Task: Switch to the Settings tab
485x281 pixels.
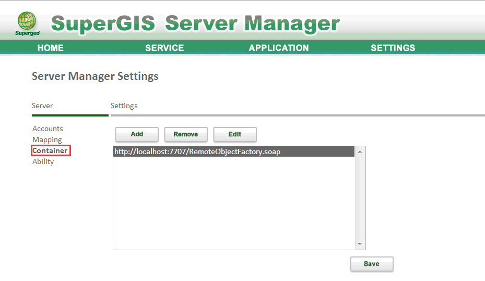Action: pyautogui.click(x=124, y=106)
